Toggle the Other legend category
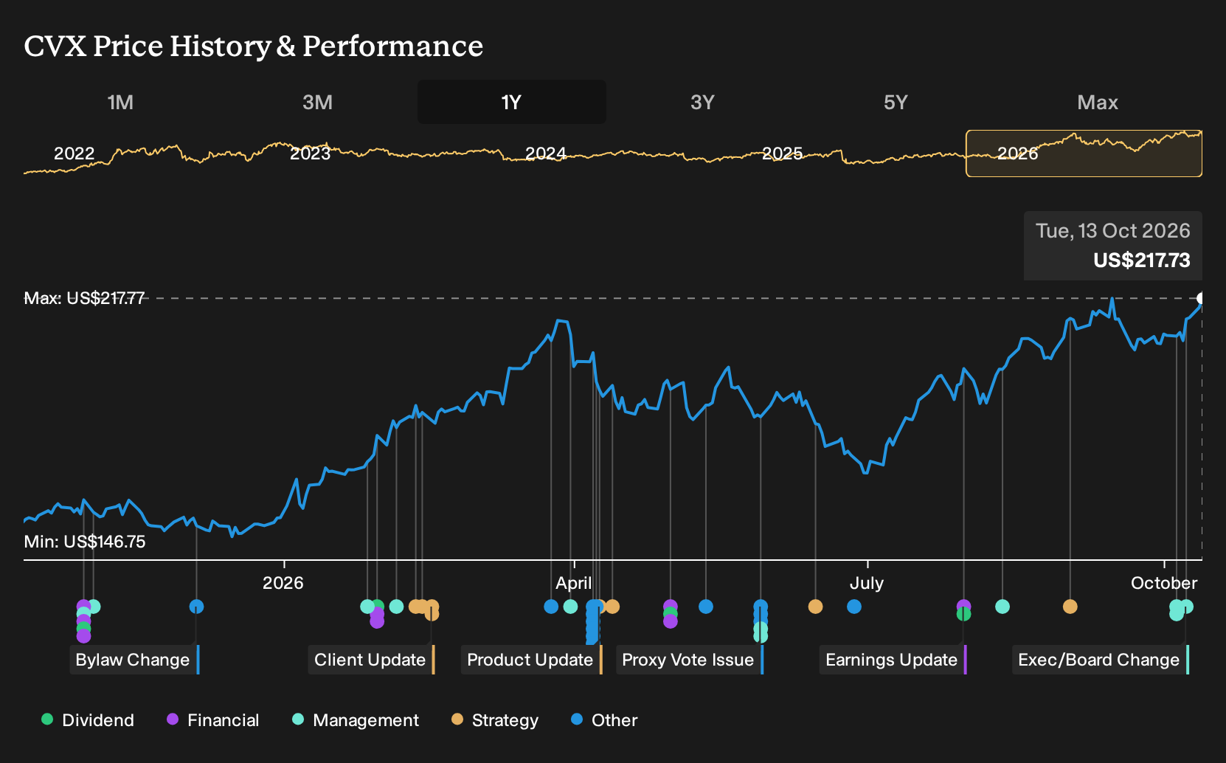 point(604,720)
